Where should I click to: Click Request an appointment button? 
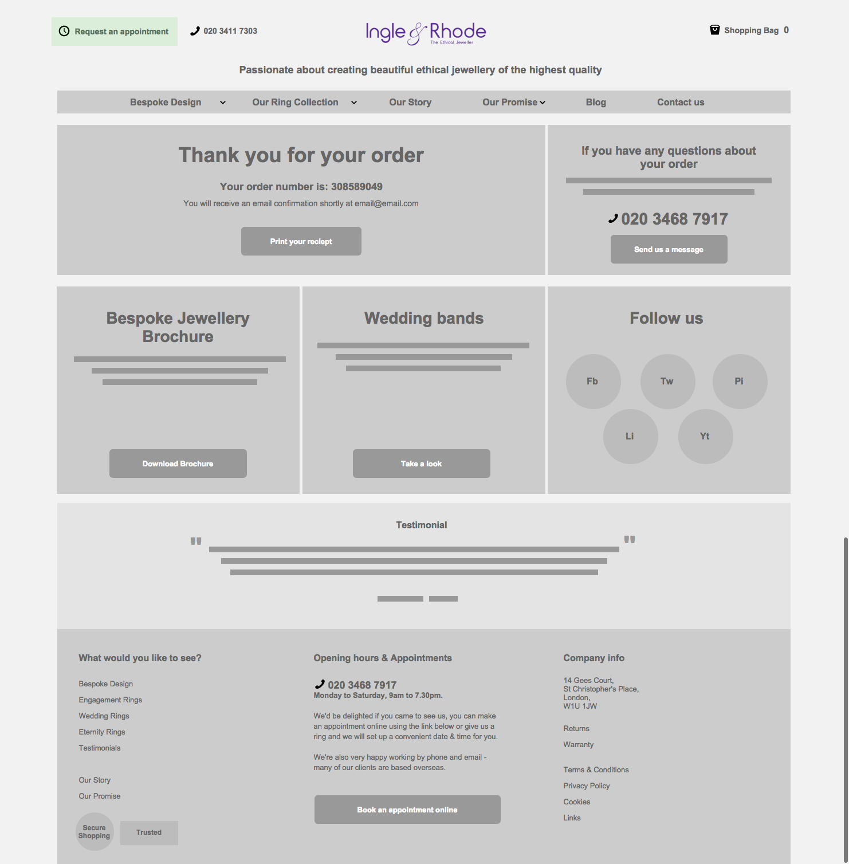[115, 32]
